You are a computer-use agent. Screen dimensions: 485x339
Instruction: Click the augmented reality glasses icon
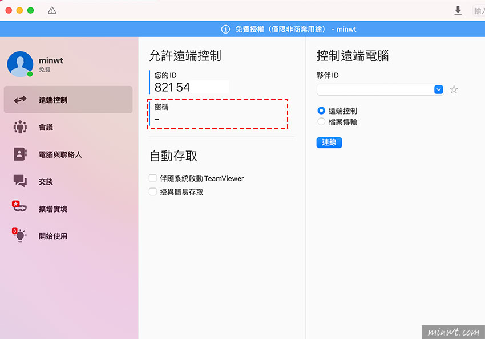tap(19, 207)
